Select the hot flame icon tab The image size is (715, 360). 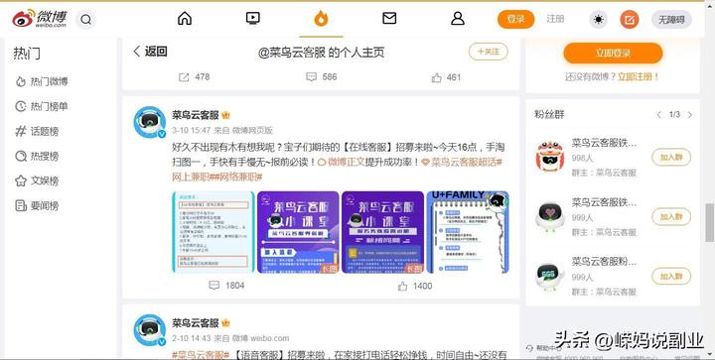pyautogui.click(x=321, y=19)
